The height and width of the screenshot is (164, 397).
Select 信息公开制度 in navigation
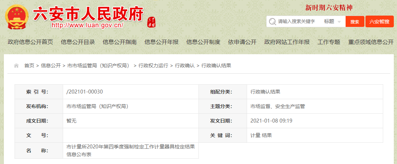203,42
